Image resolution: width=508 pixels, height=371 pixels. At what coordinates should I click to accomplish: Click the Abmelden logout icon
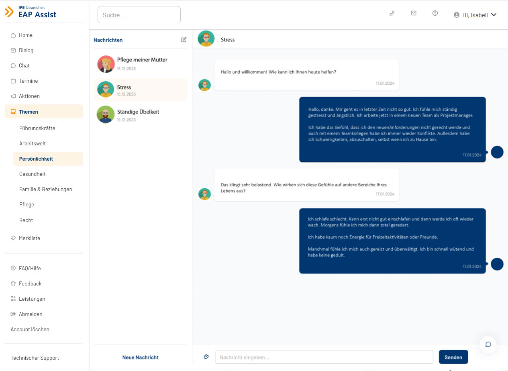click(12, 314)
